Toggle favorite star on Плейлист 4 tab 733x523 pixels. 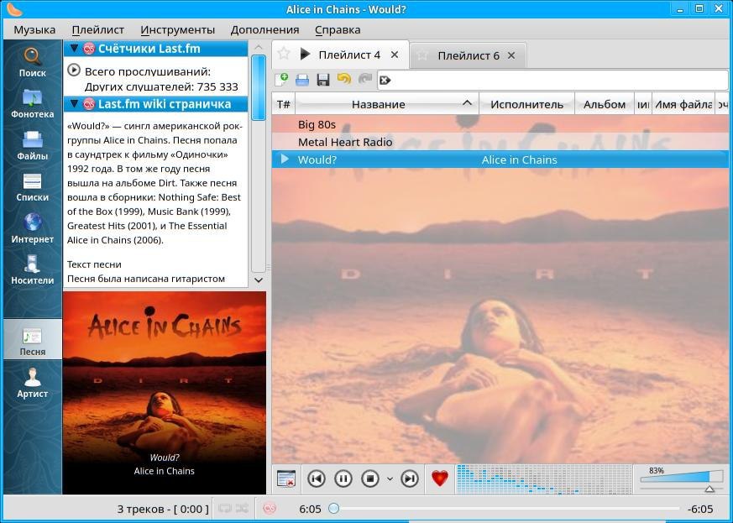coord(283,53)
